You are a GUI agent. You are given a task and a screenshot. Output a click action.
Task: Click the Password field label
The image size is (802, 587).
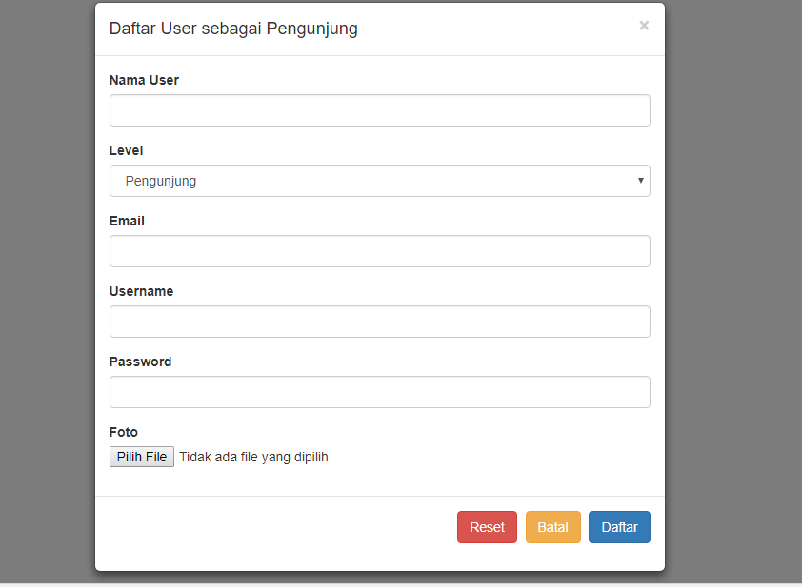coord(140,362)
